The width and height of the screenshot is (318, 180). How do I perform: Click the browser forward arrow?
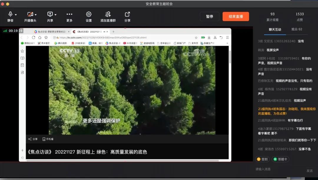[28, 38]
